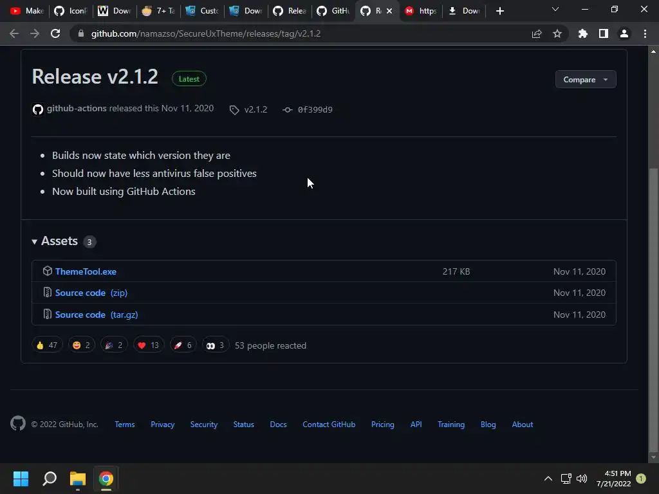
Task: Open commit 0f399d9
Action: click(x=315, y=109)
